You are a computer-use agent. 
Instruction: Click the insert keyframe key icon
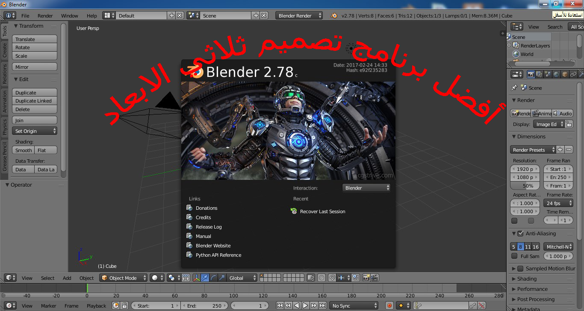[x=473, y=305]
